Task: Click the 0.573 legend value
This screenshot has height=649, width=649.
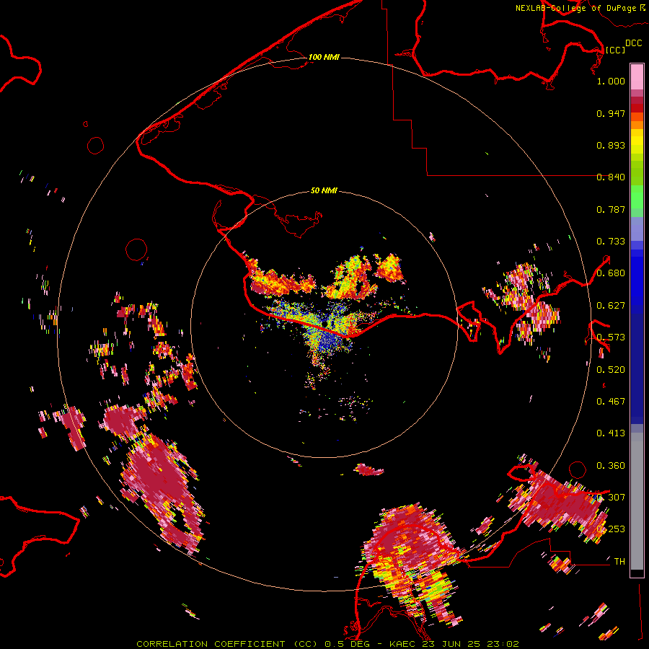Action: [x=611, y=337]
